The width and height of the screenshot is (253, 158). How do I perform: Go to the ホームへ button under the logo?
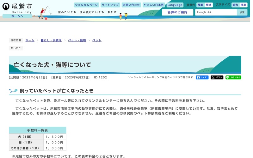[x=17, y=16]
